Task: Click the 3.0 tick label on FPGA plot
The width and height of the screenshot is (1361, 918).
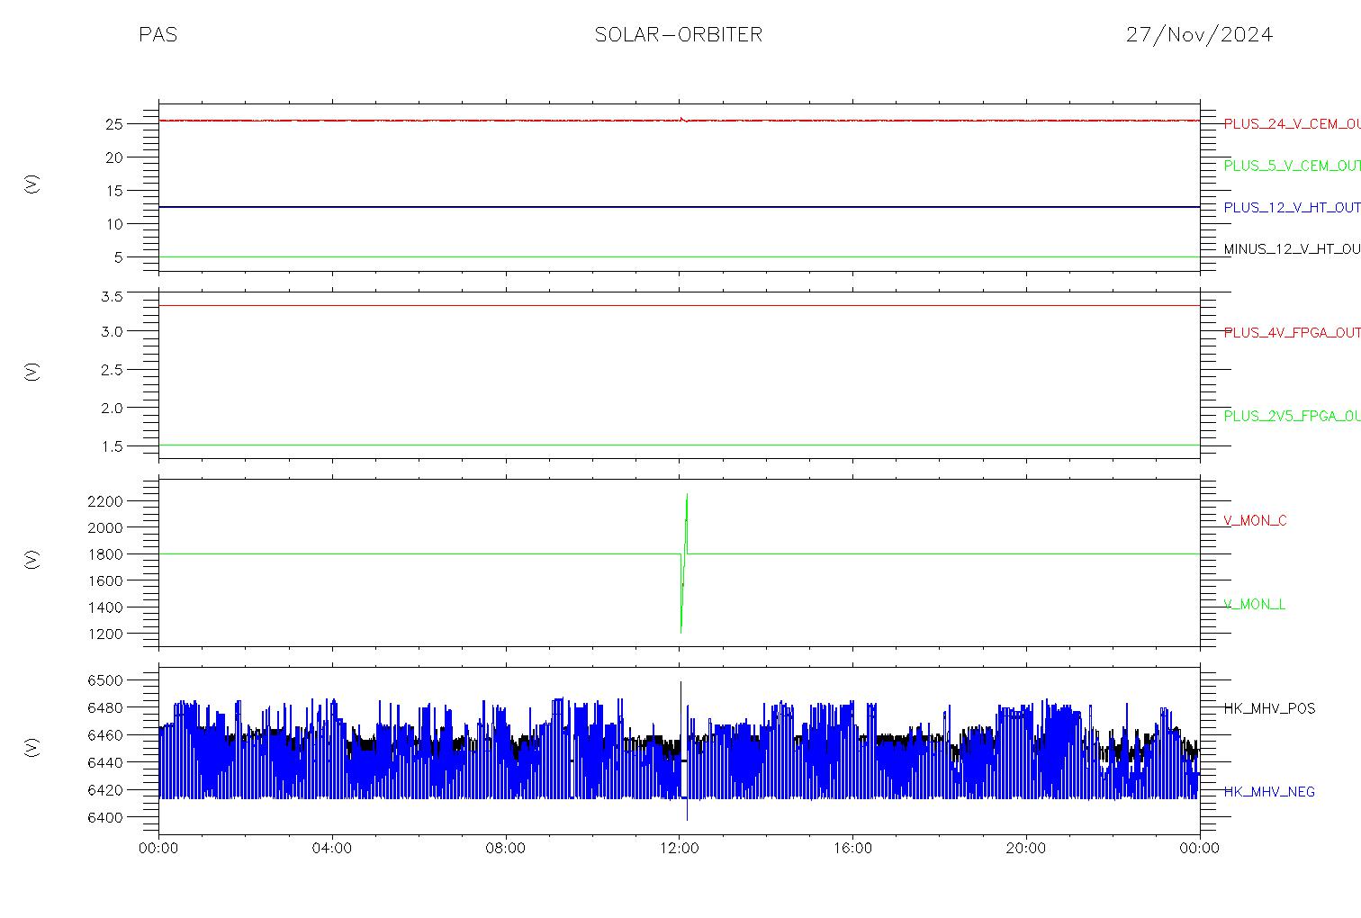Action: click(x=111, y=332)
